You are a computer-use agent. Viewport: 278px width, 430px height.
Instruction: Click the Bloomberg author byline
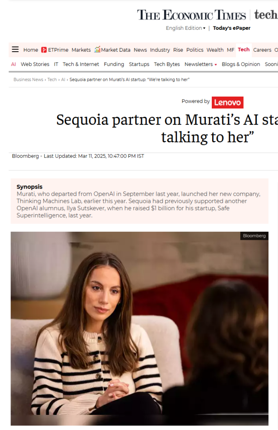pos(25,156)
